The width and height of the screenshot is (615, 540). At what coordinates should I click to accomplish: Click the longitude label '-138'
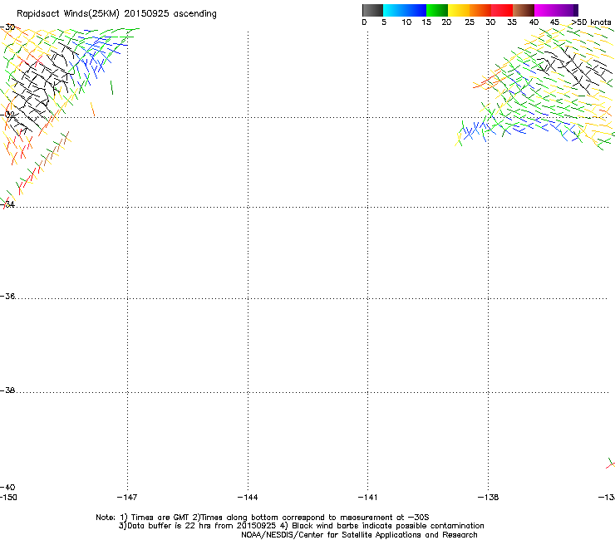[489, 498]
